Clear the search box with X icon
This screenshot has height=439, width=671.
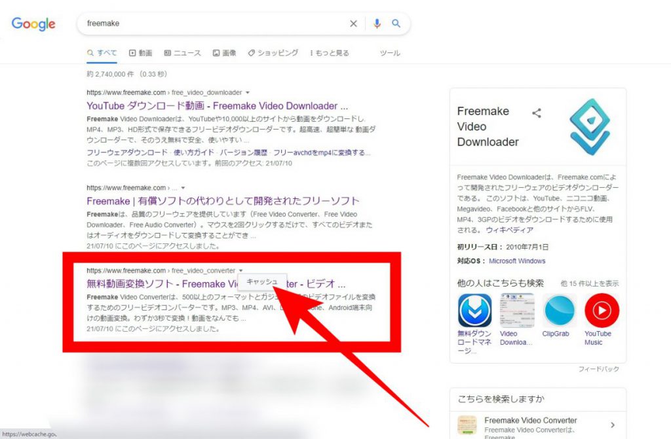(x=353, y=24)
